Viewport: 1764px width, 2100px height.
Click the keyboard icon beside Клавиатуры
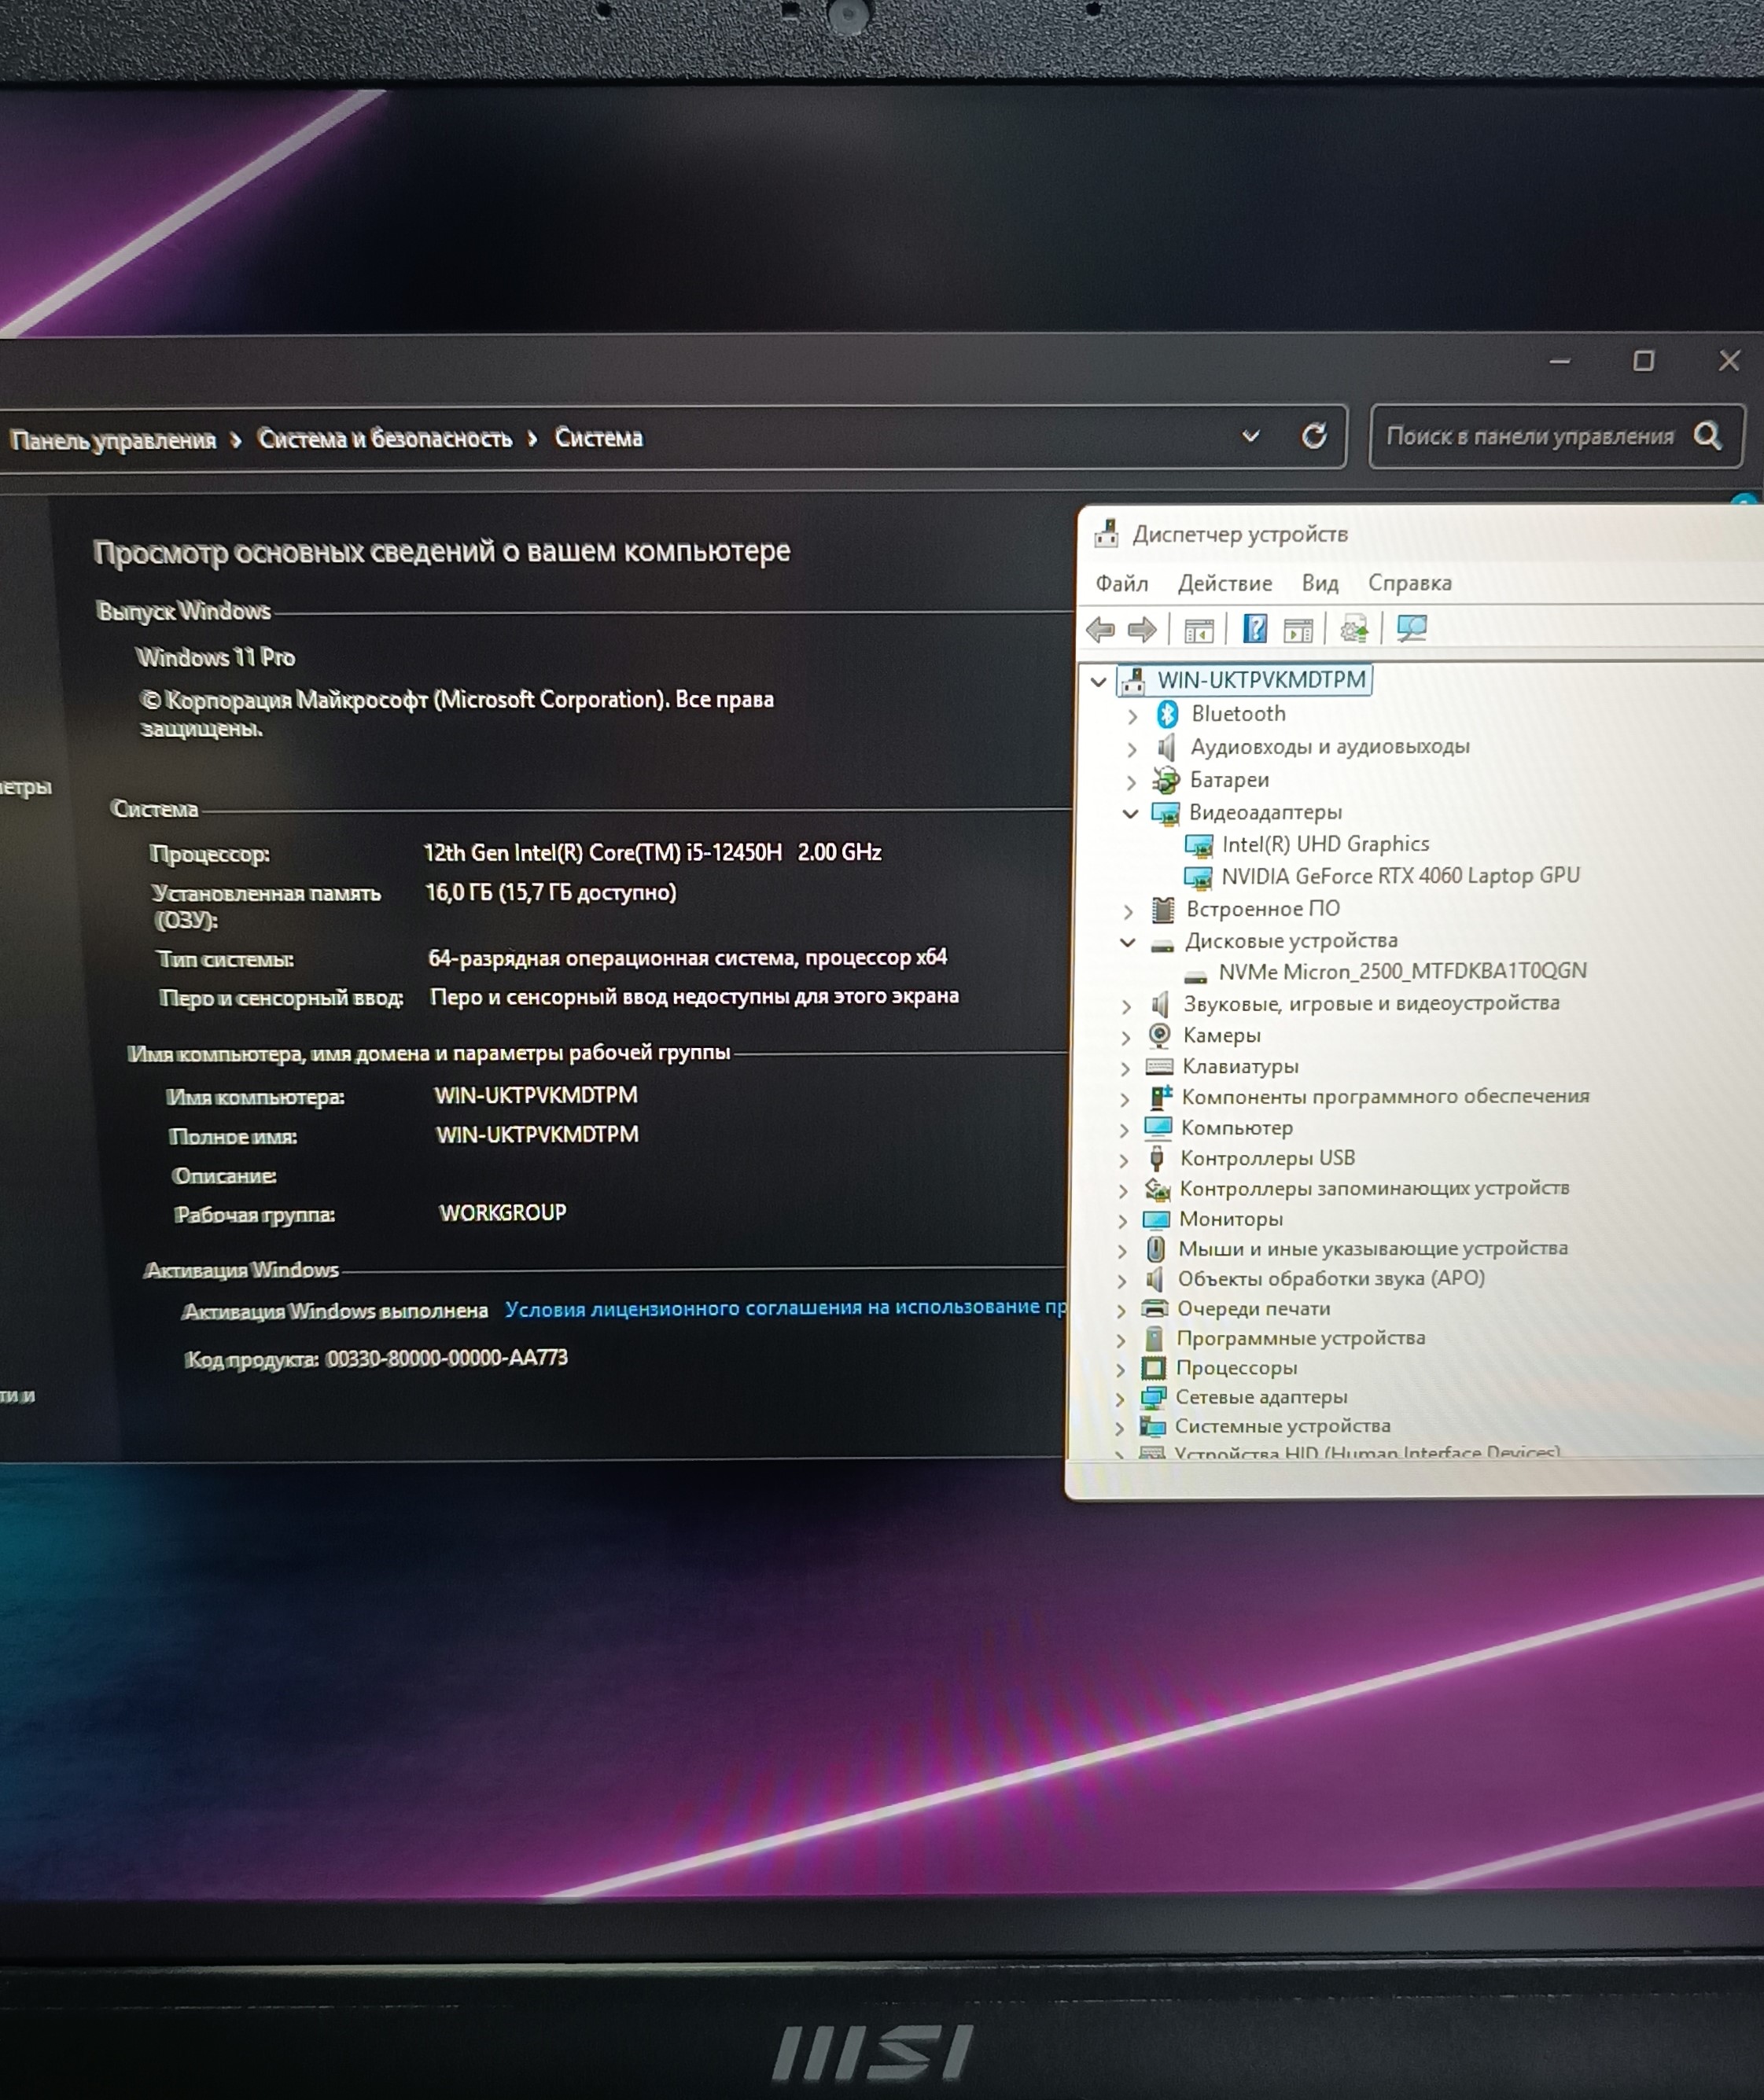pyautogui.click(x=1158, y=1066)
